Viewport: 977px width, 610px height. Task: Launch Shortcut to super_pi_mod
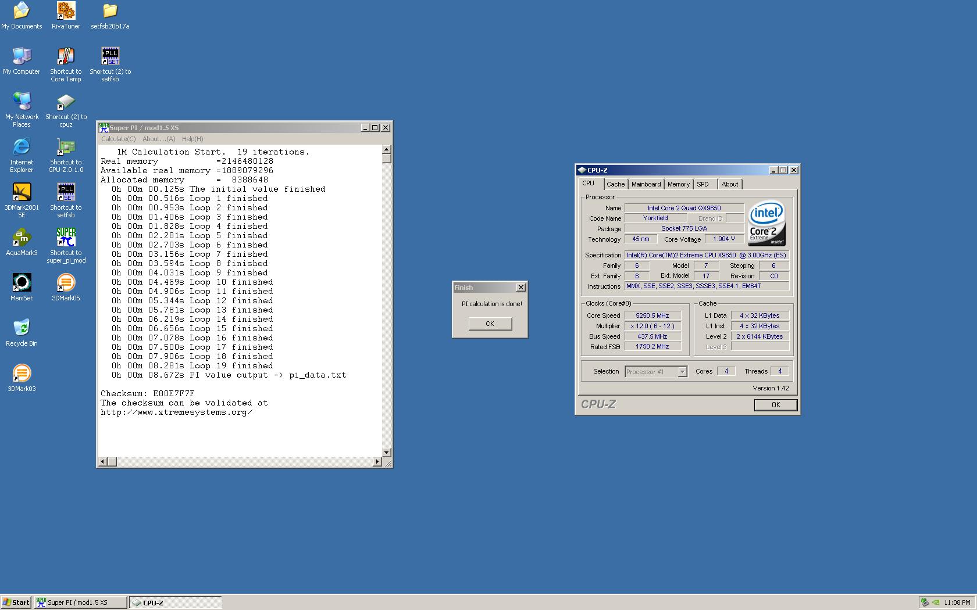[66, 246]
